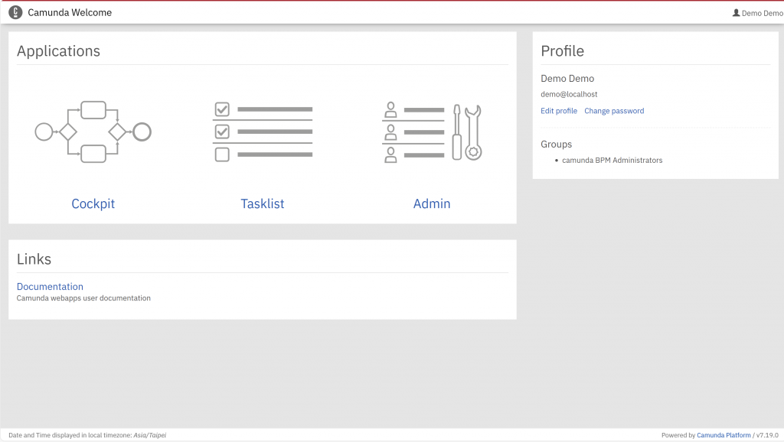
Task: Click the Edit profile link
Action: pyautogui.click(x=559, y=111)
